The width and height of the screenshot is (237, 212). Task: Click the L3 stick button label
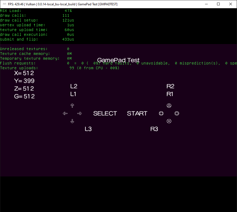tap(88, 129)
